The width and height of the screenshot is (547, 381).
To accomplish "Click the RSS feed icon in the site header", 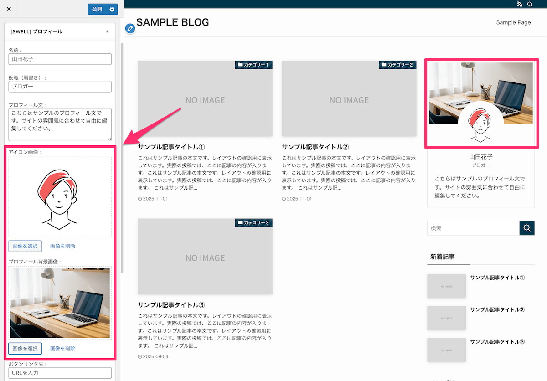I will point(520,4).
